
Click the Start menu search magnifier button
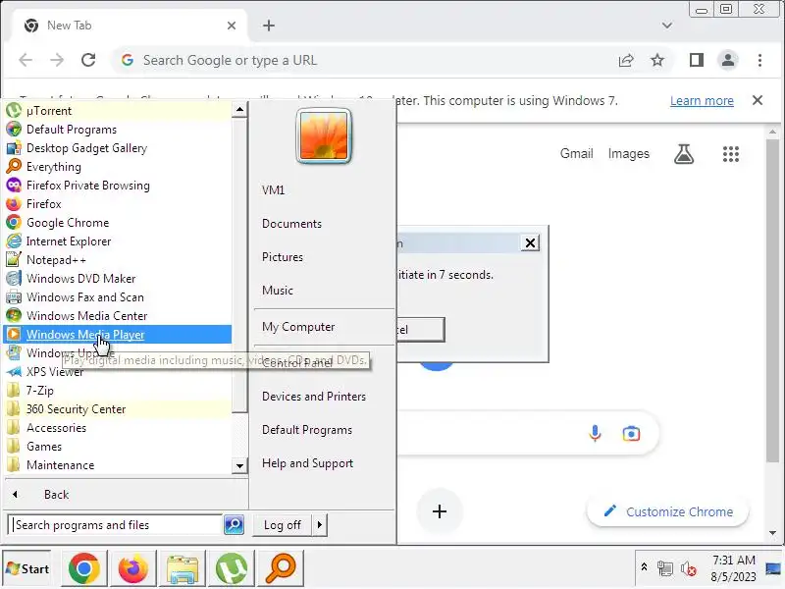point(234,525)
